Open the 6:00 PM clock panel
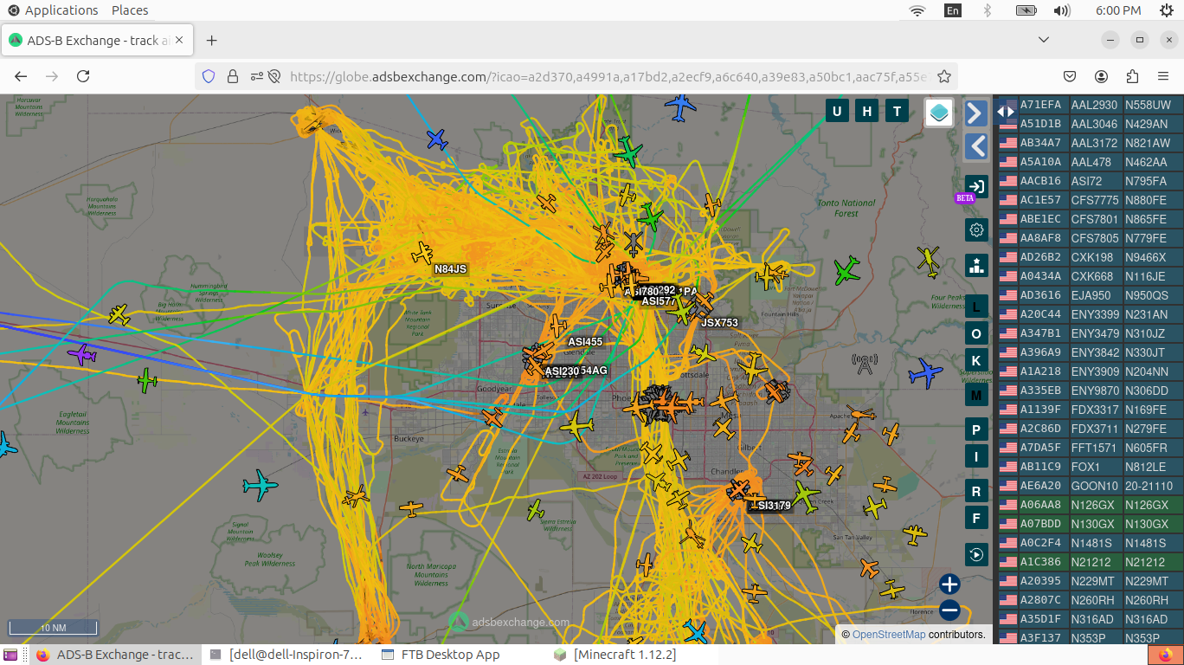The image size is (1184, 665). tap(1118, 10)
